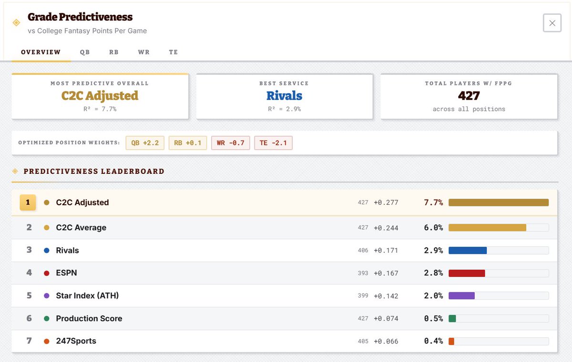Switch to the RB tab
The image size is (572, 362).
tap(114, 52)
